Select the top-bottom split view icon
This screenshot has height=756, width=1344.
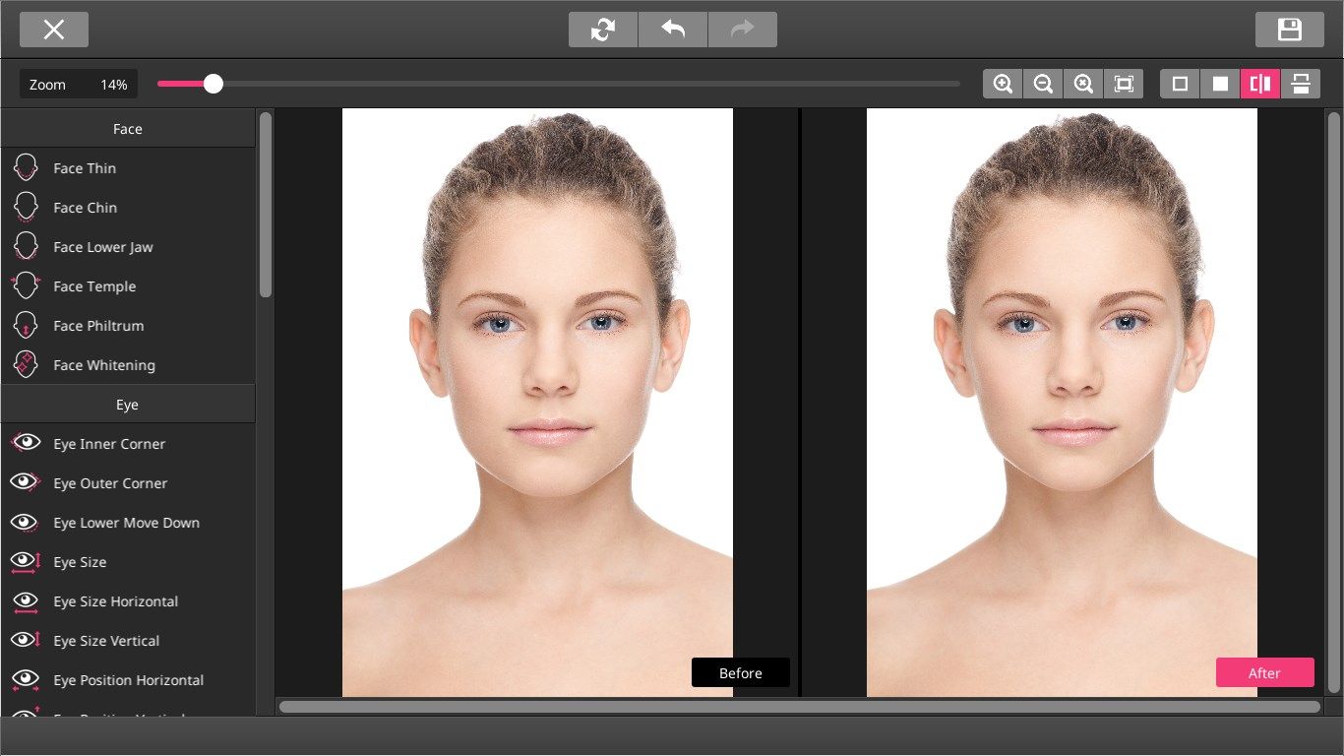point(1301,84)
